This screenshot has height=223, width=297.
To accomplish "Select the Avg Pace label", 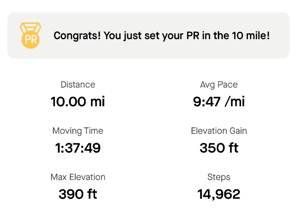I will [219, 85].
